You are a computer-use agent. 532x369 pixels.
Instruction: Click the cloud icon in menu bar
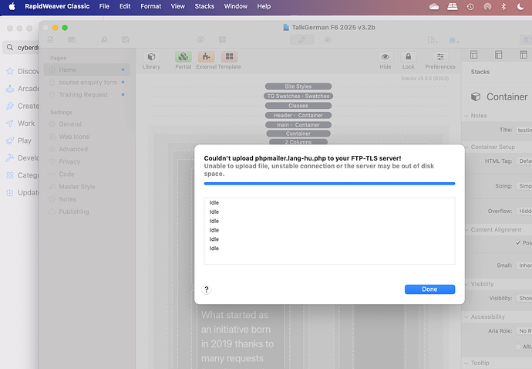[x=434, y=6]
